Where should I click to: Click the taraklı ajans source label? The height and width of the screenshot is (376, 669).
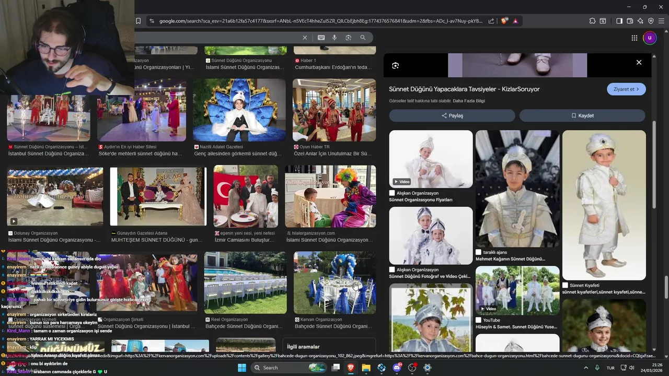(x=495, y=252)
